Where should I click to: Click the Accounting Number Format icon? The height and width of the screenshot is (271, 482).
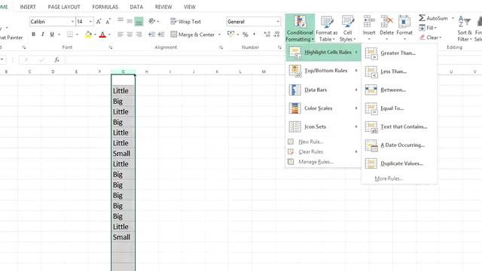coord(231,34)
